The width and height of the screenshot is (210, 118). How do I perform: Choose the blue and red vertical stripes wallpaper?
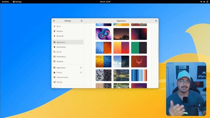139,75
